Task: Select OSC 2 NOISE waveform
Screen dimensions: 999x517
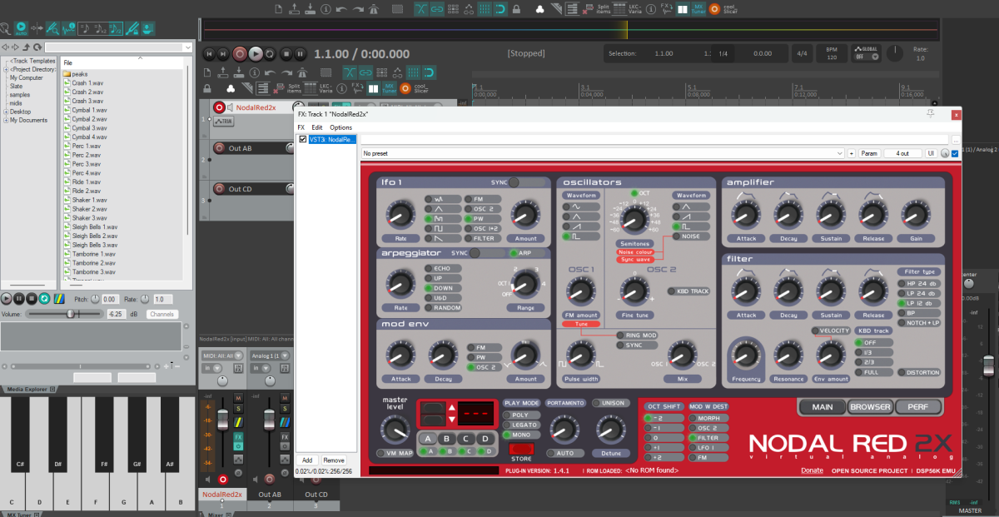Action: 691,236
